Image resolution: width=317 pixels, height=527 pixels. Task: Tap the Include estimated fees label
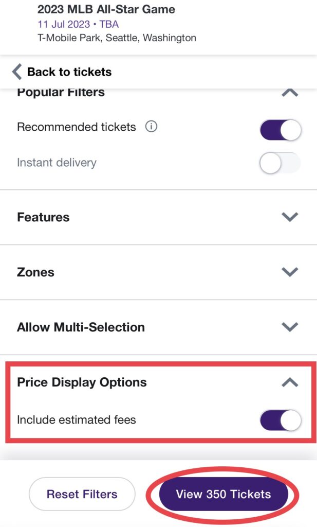(77, 419)
